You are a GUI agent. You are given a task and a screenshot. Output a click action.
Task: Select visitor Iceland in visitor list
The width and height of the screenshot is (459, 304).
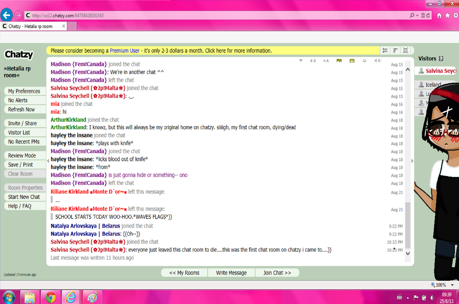(x=433, y=84)
